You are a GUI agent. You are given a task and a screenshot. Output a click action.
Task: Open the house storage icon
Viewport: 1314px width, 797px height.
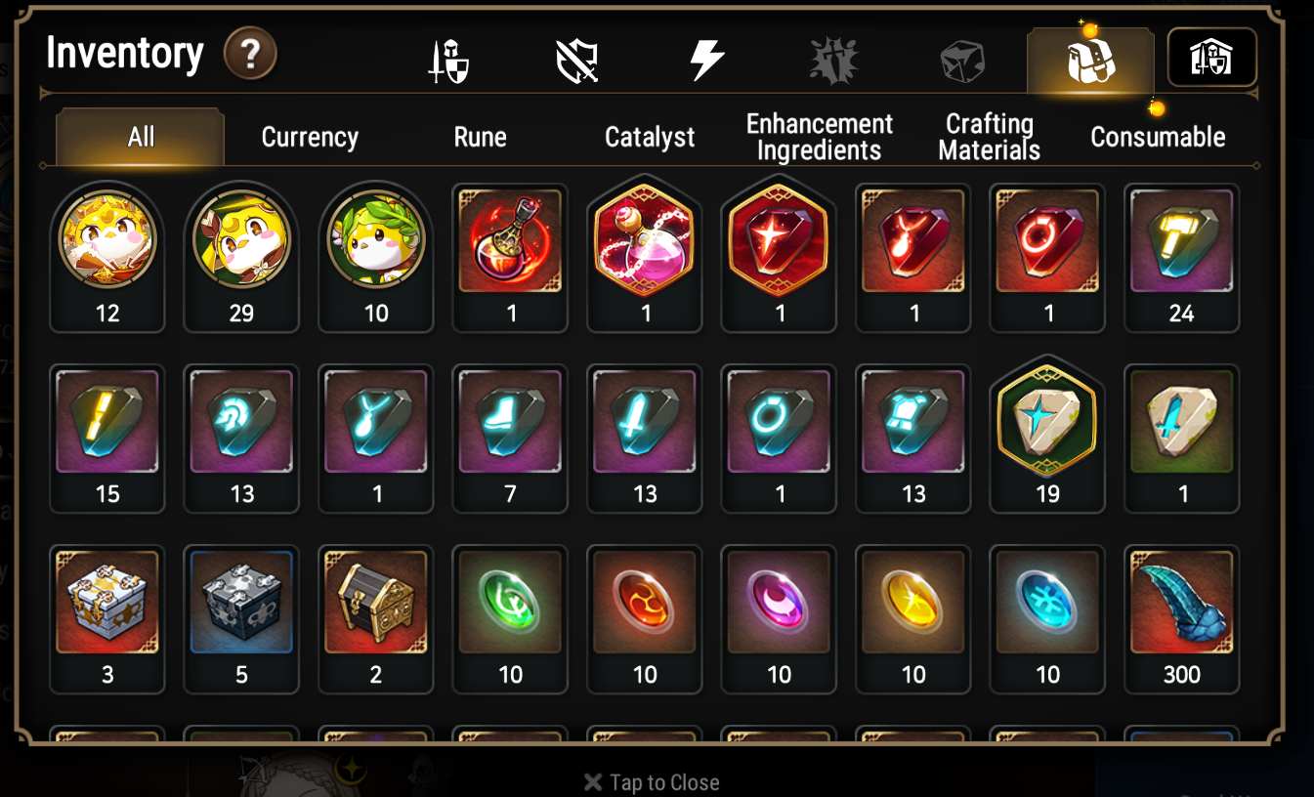point(1211,58)
